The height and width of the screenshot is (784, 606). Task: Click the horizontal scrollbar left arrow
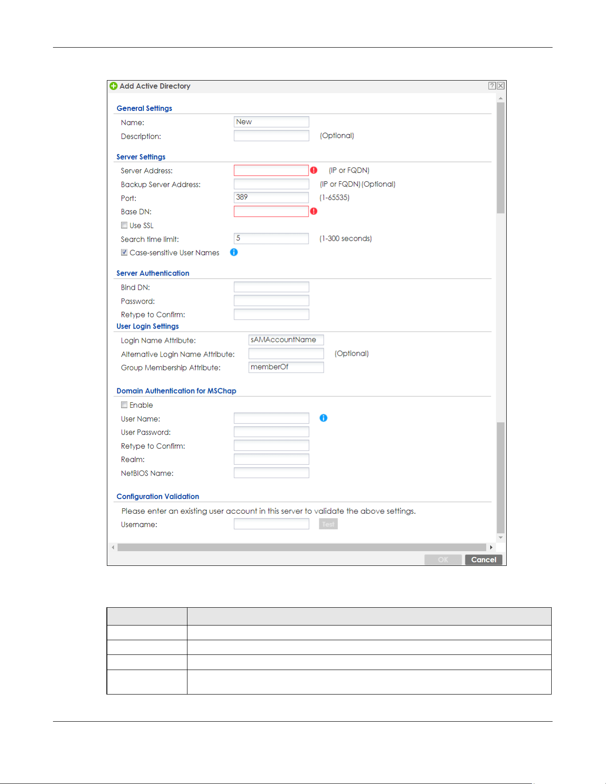113,547
